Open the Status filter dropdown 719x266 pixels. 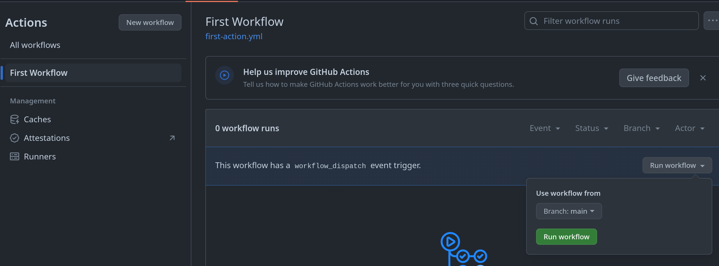tap(592, 128)
